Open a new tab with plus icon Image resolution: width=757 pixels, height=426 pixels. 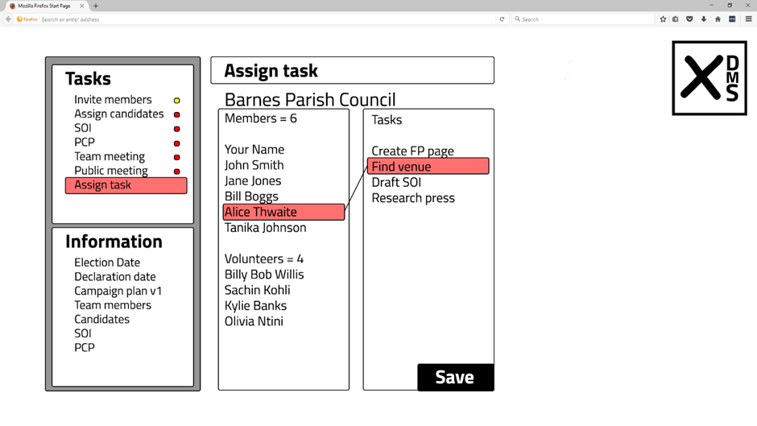tap(96, 6)
